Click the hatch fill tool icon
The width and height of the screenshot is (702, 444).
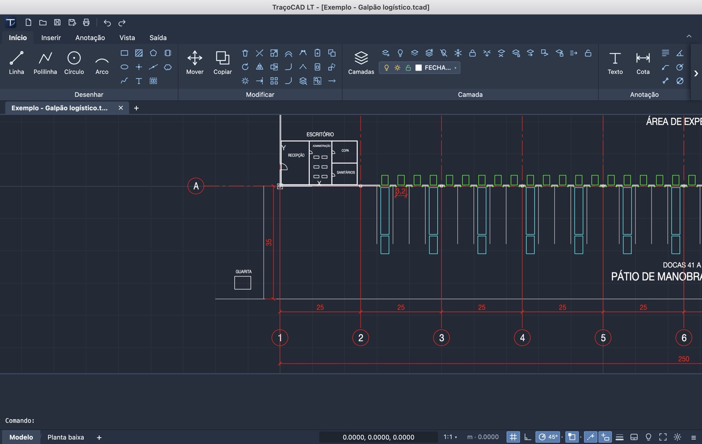point(139,53)
